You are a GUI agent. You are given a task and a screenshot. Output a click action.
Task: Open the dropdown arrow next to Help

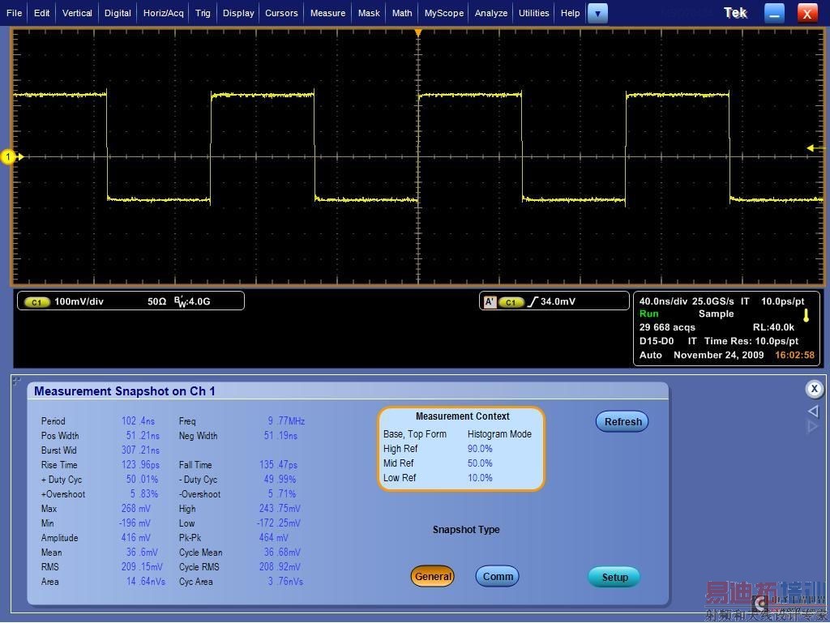click(x=597, y=13)
